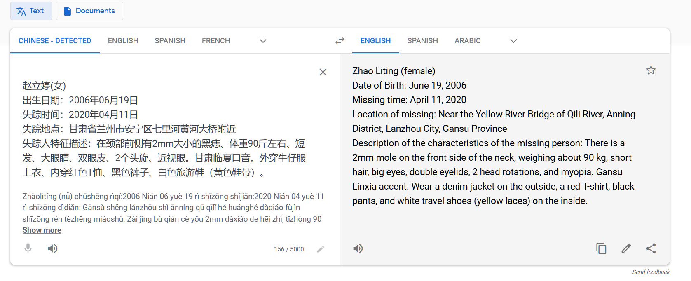Expand the target language list
The image size is (691, 281).
[513, 41]
